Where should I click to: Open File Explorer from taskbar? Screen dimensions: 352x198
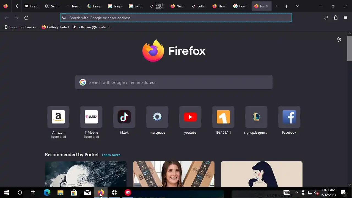pyautogui.click(x=61, y=193)
